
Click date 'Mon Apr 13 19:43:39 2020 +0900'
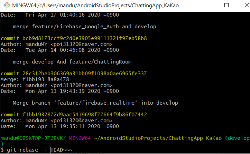point(72,91)
